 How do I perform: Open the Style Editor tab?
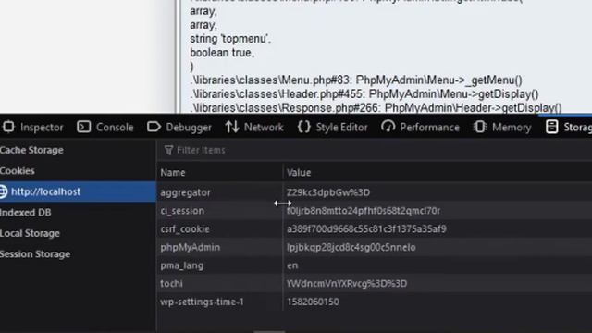coord(333,128)
